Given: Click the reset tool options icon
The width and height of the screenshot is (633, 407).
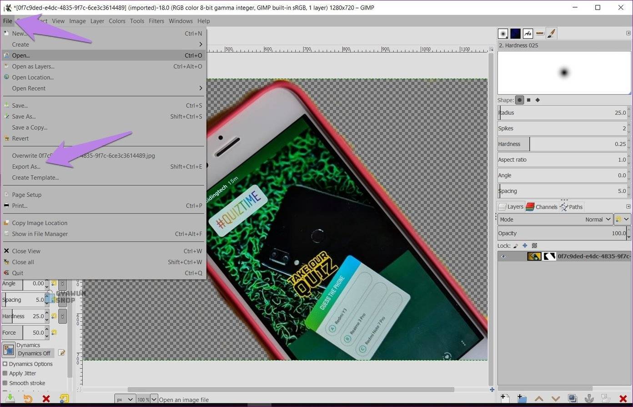Looking at the screenshot, I should pos(64,399).
